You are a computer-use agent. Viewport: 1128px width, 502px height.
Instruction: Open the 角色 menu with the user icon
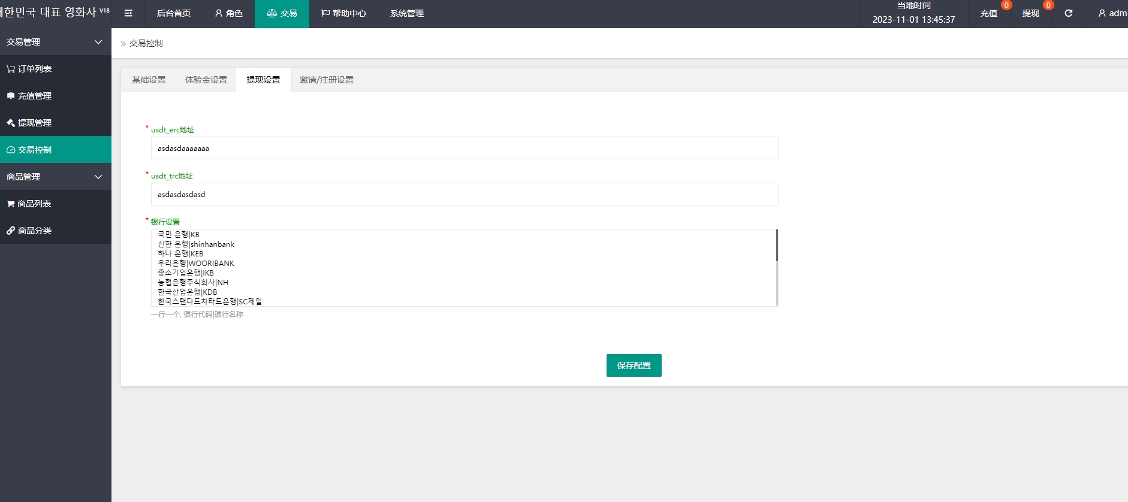(x=228, y=13)
